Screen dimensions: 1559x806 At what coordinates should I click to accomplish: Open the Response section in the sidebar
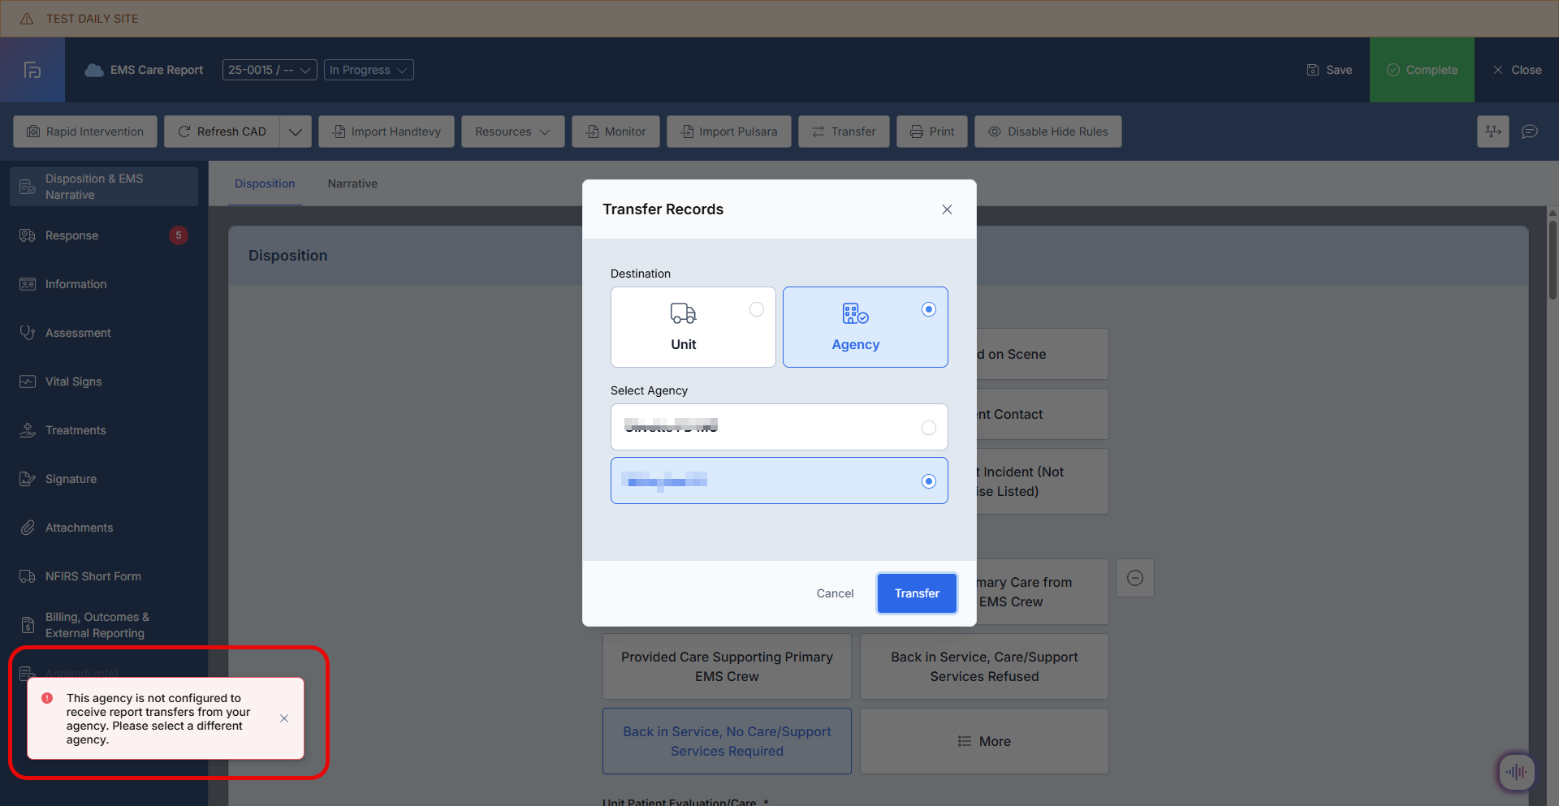(71, 235)
